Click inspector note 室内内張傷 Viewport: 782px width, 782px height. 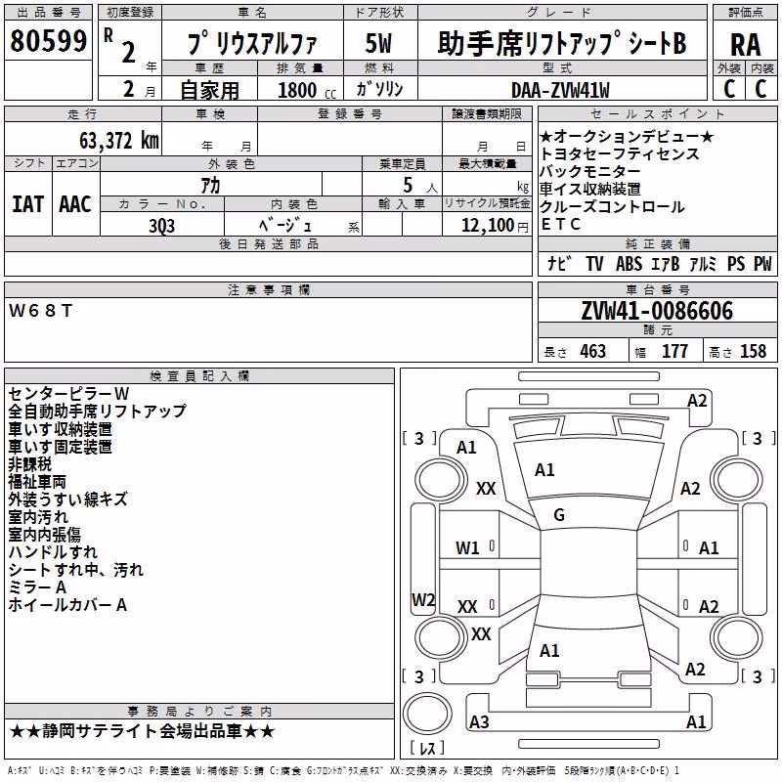click(x=44, y=534)
